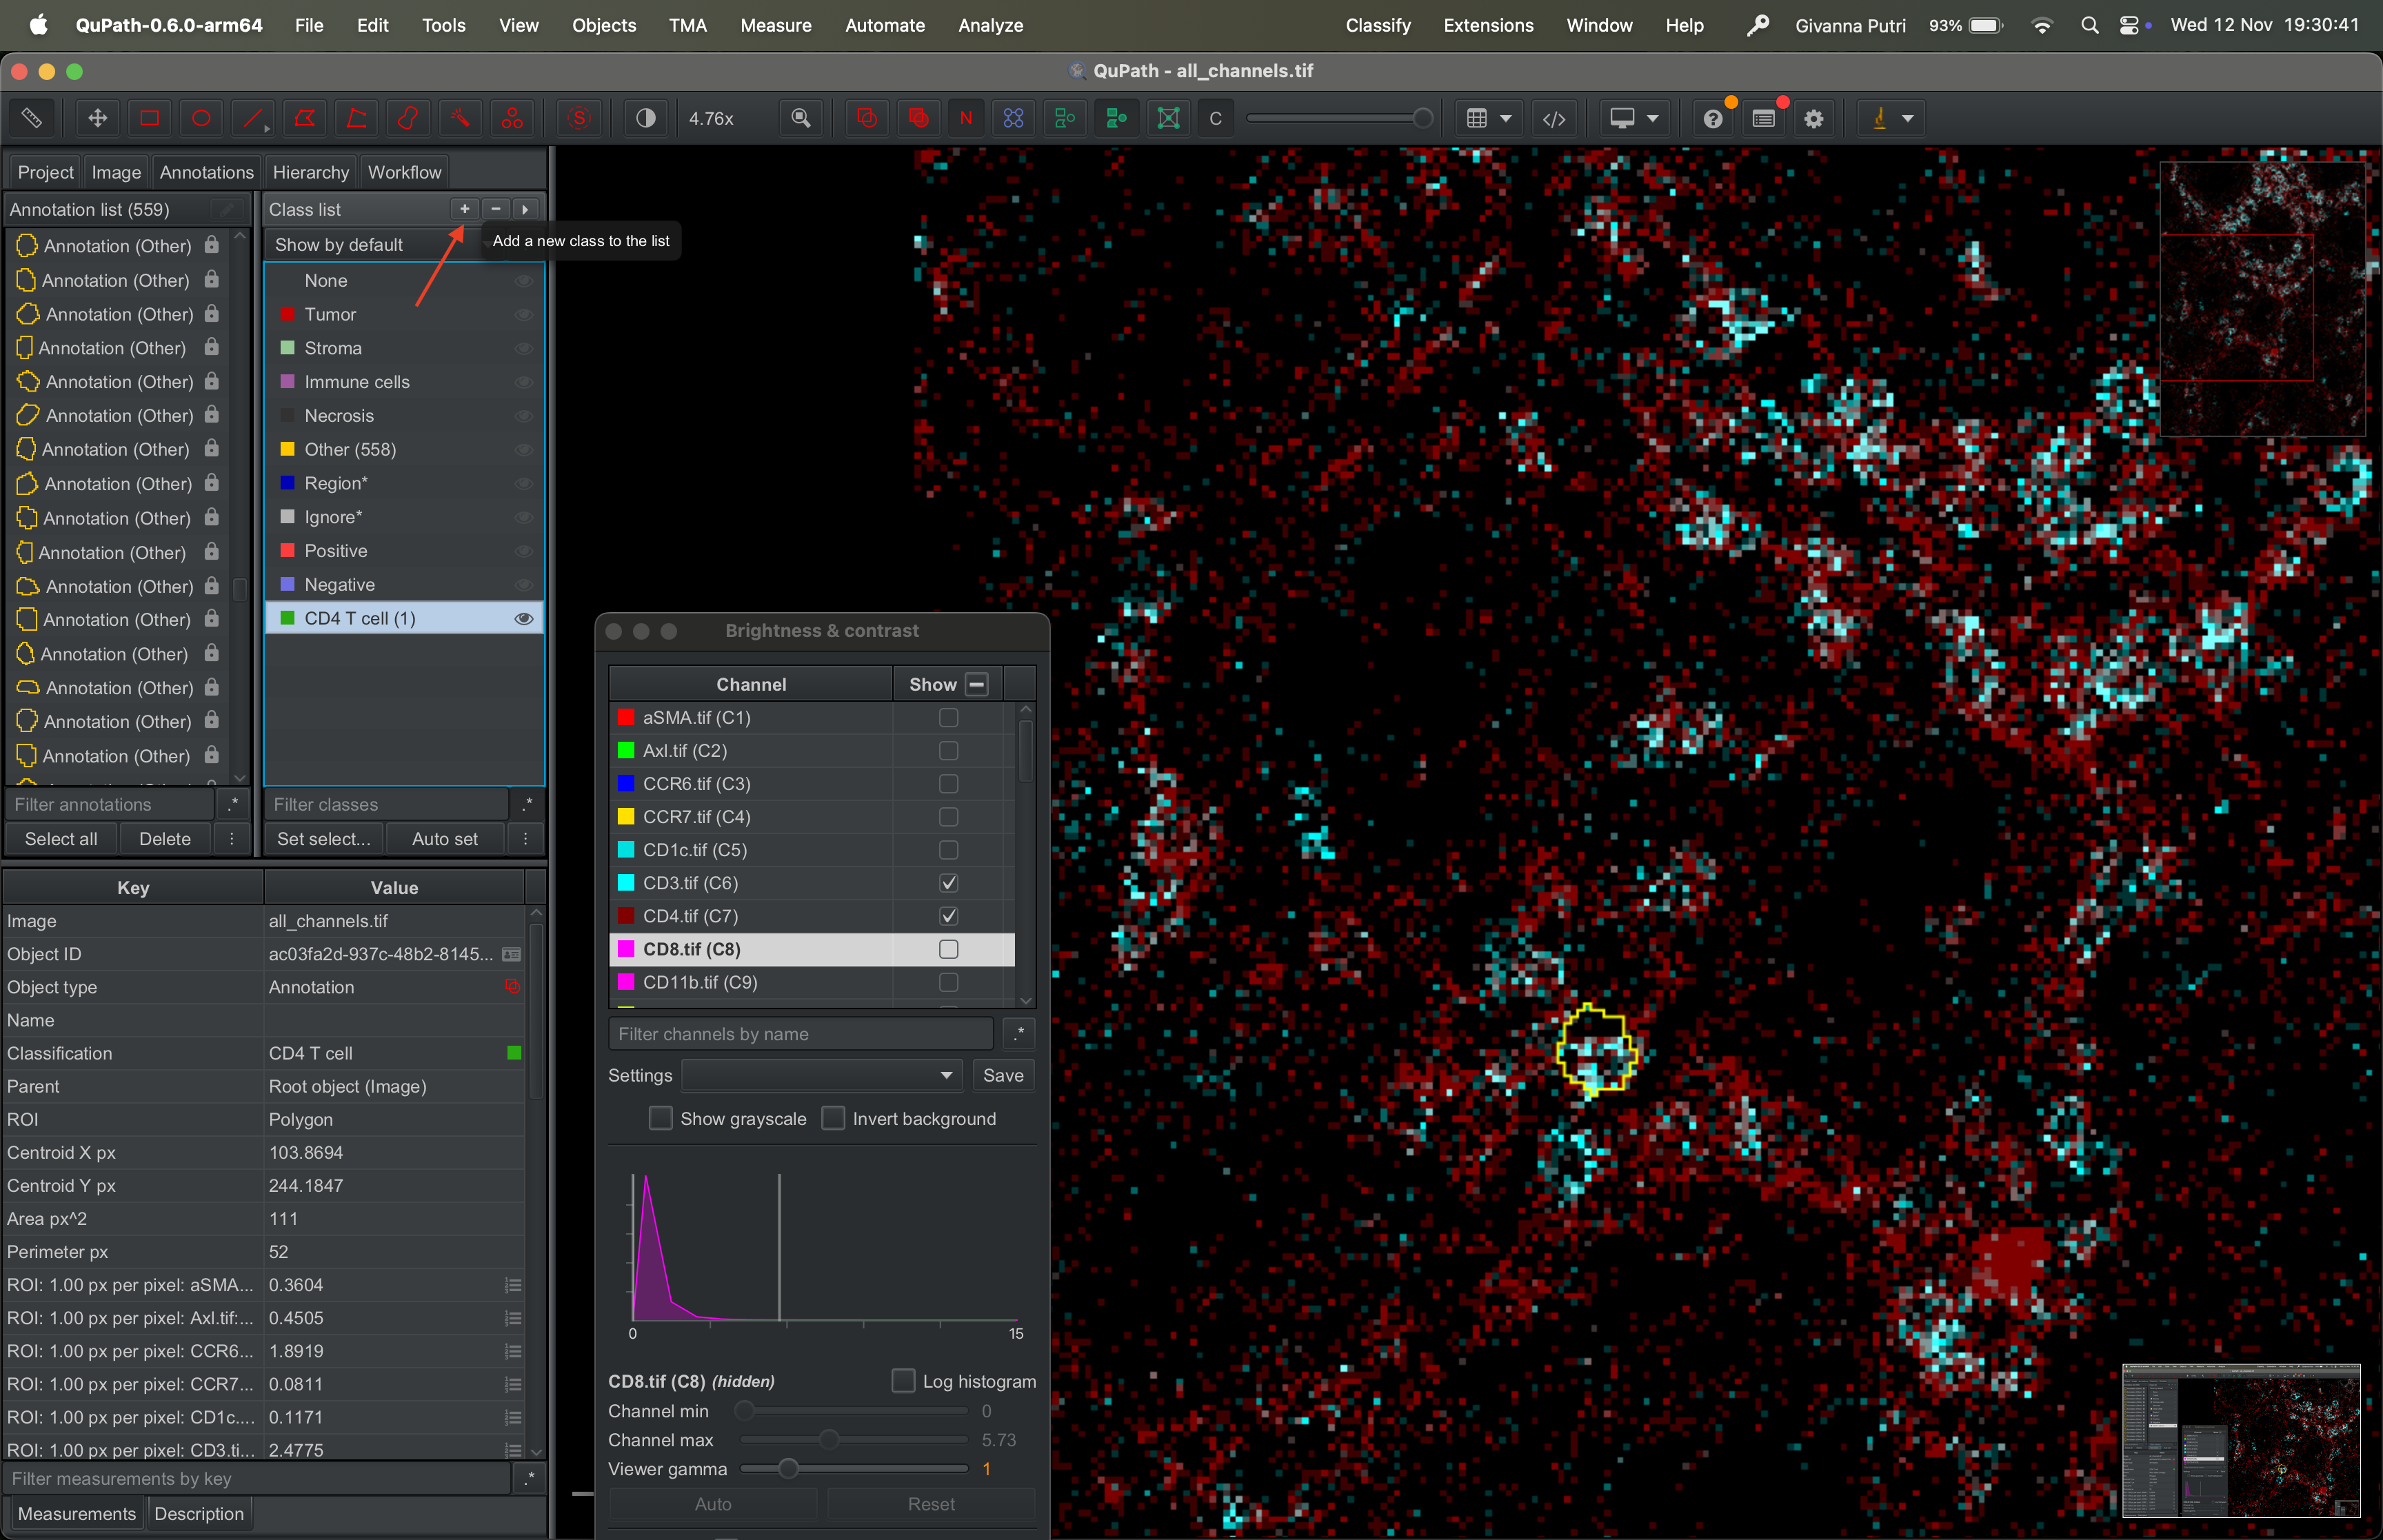
Task: Open the script editor icon
Action: click(1554, 118)
